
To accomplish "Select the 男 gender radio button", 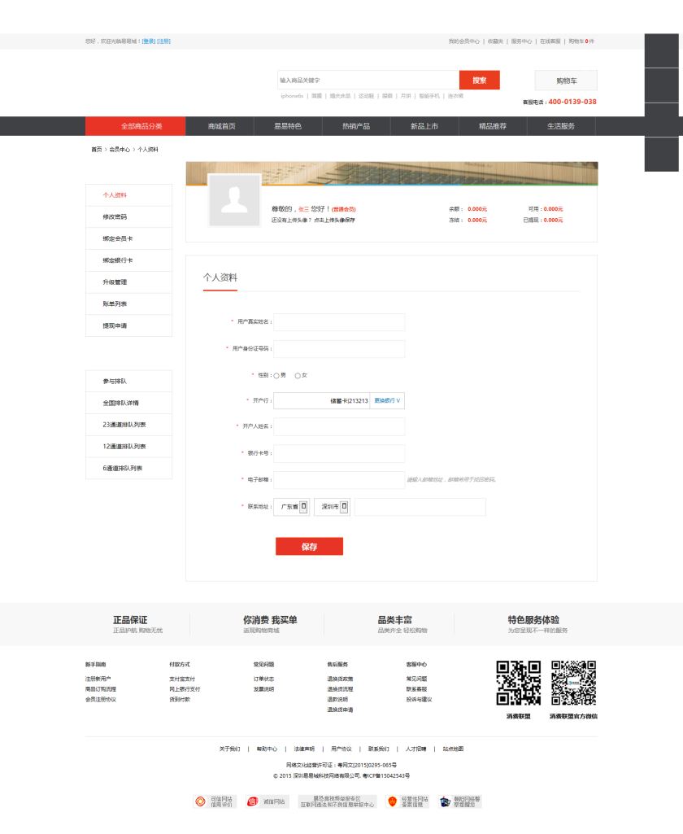I will 276,376.
